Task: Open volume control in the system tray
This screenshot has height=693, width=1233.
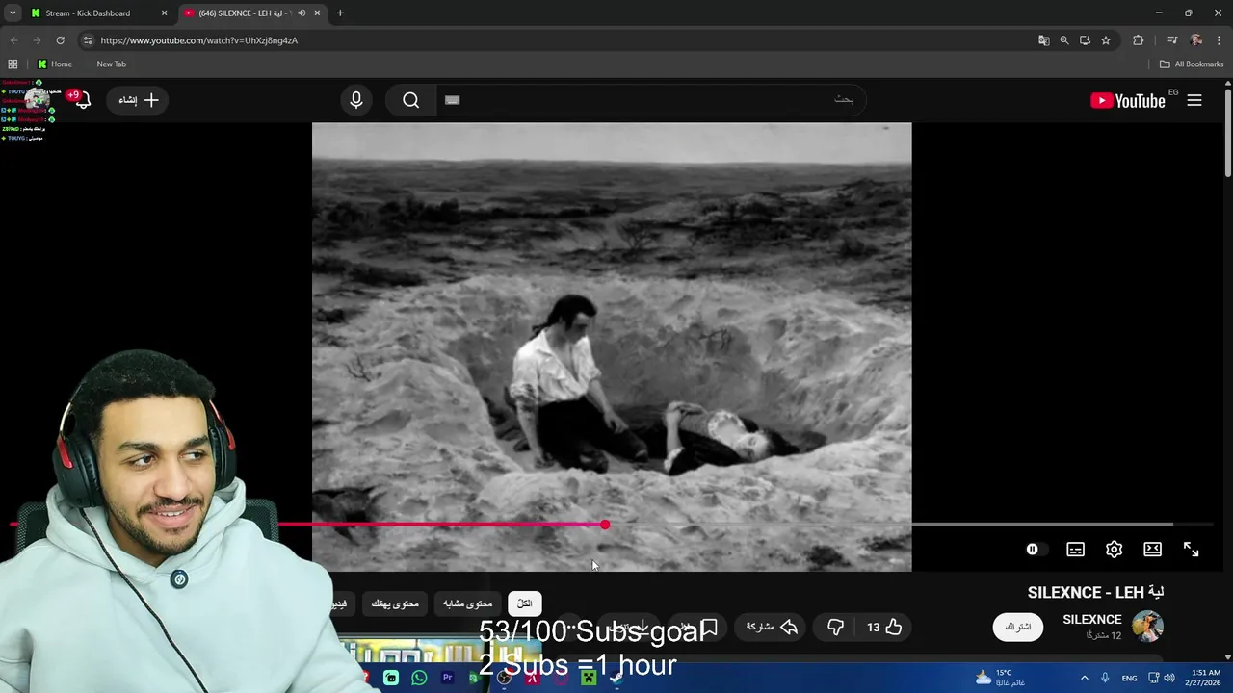Action: tap(1169, 678)
